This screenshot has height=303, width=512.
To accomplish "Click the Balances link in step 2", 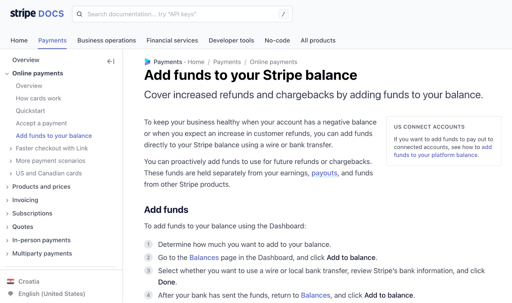I will coord(204,257).
